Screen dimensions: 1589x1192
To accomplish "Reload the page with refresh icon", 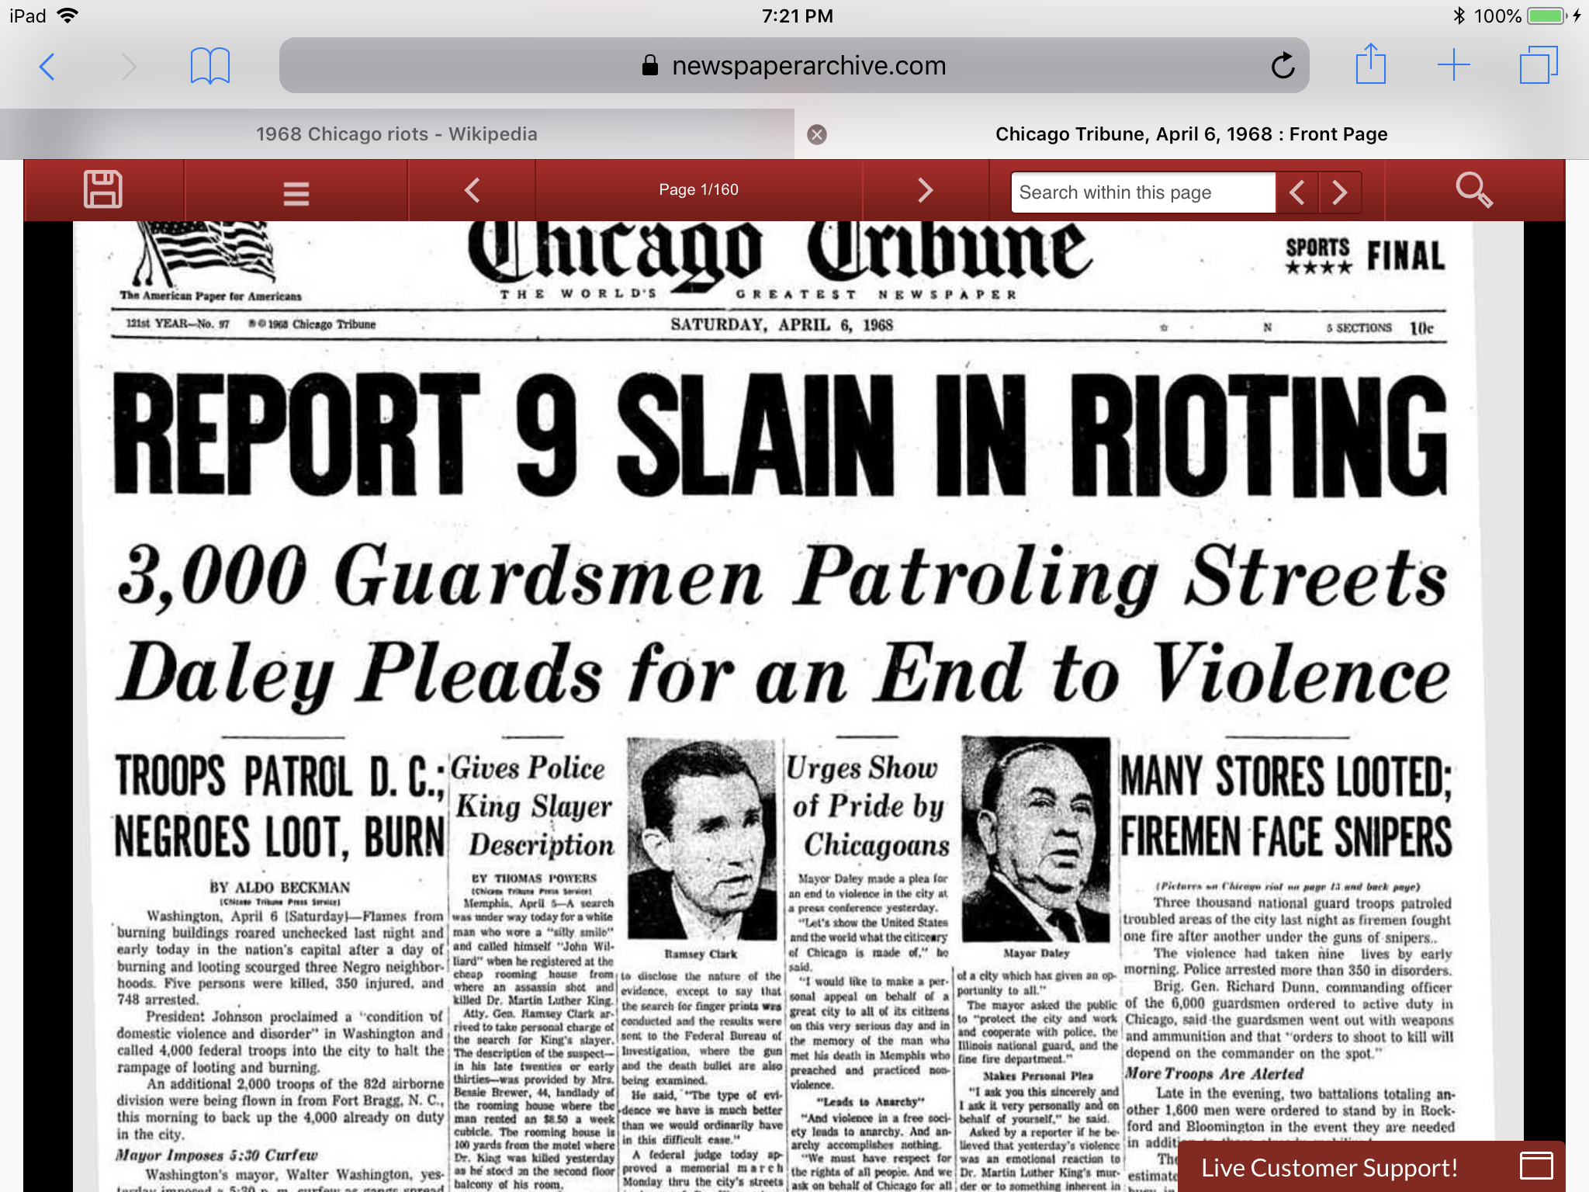I will click(x=1283, y=66).
